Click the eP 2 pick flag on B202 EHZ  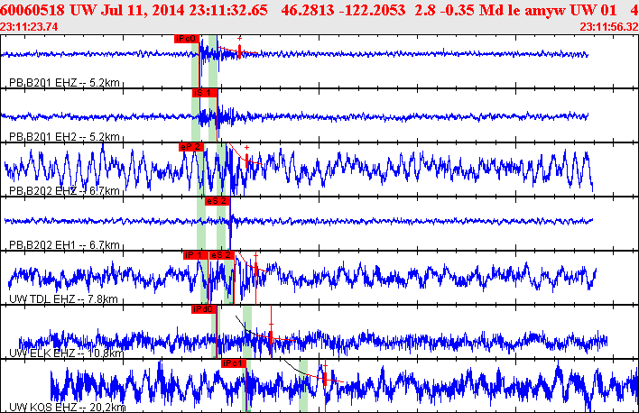tap(191, 146)
